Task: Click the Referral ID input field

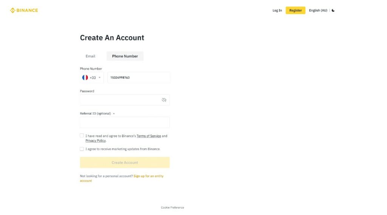Action: (x=125, y=122)
